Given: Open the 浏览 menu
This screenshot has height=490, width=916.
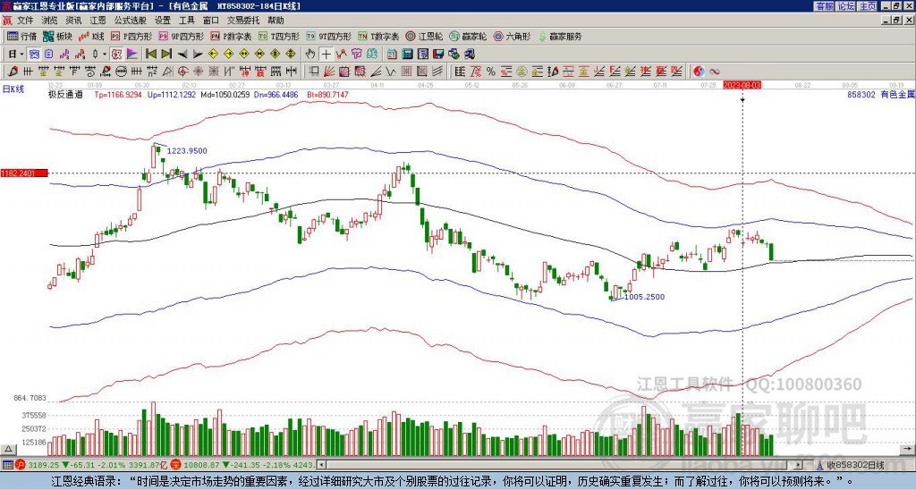Looking at the screenshot, I should pos(50,21).
